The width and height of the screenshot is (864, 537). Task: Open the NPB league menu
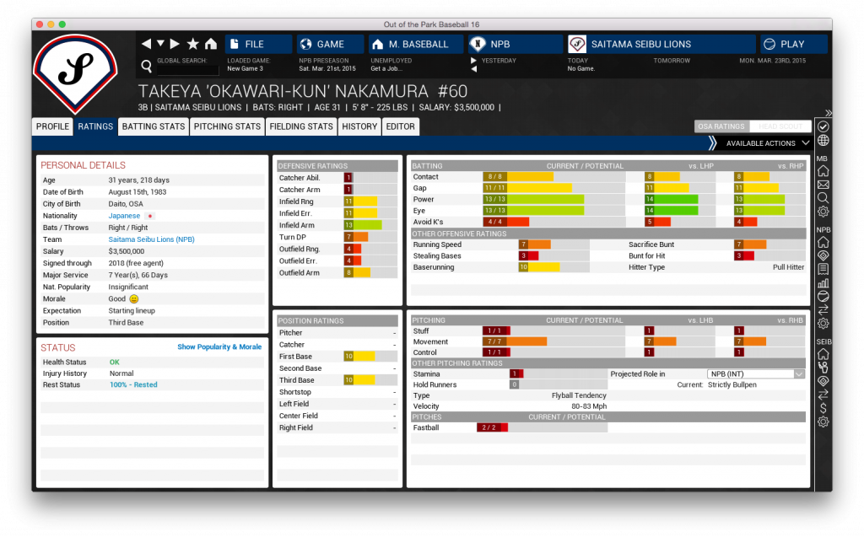coord(516,44)
